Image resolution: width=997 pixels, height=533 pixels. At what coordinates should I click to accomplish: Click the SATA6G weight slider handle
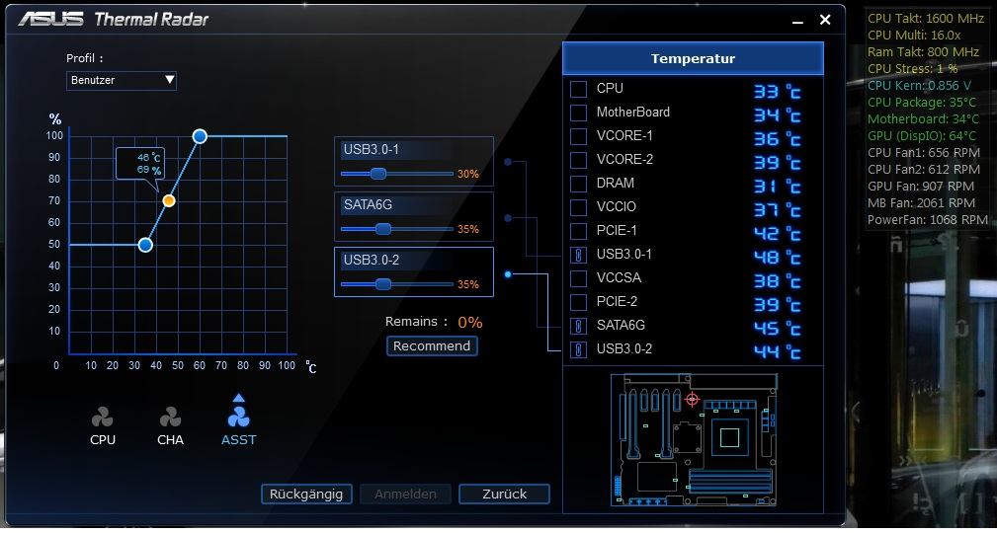tap(382, 229)
